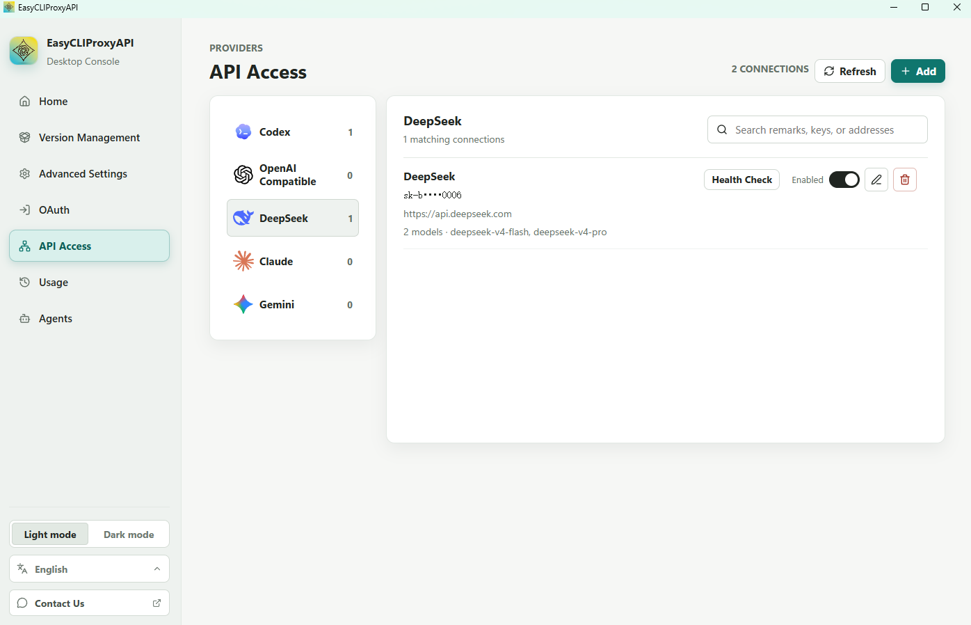The image size is (971, 625).
Task: Click the Enabled status label
Action: pos(808,180)
